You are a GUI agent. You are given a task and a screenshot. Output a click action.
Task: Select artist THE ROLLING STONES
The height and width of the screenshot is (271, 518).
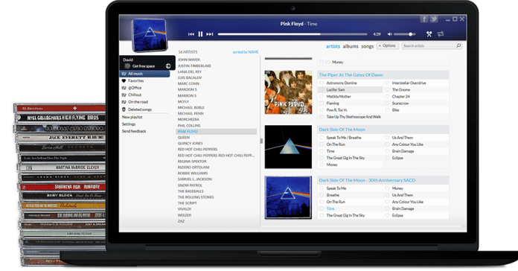pos(196,197)
